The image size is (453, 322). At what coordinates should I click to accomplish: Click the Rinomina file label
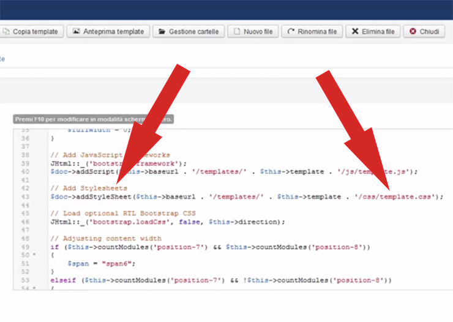point(317,31)
